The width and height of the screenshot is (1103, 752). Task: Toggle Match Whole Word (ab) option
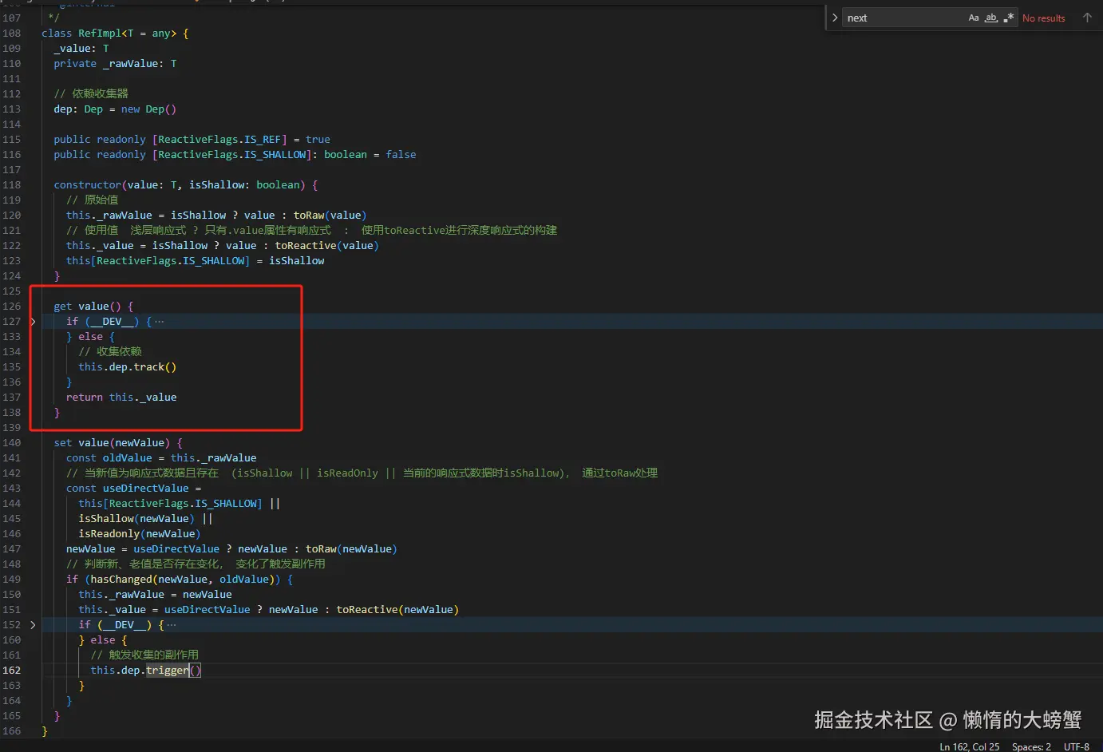[x=991, y=18]
